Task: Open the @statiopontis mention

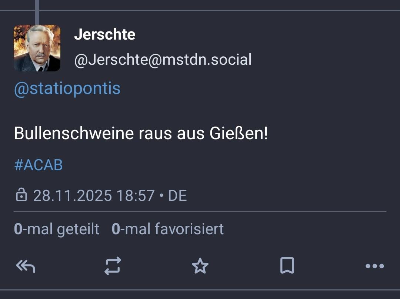Action: pyautogui.click(x=67, y=89)
